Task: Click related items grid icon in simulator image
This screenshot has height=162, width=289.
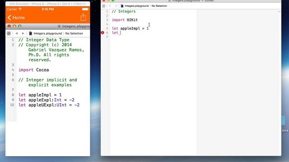Action: 9,33
